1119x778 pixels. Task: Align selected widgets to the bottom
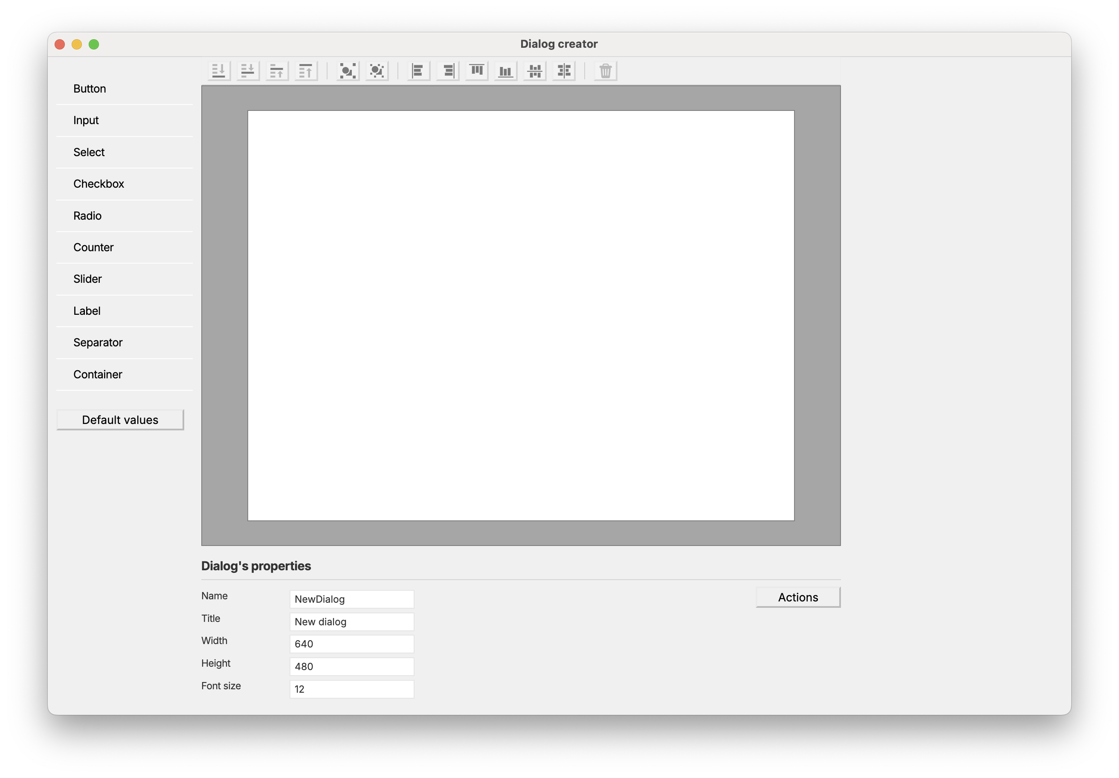[505, 71]
